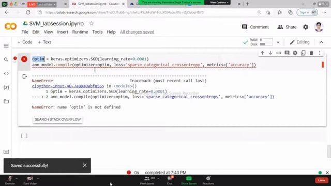Open View Options dropdown
This screenshot has width=331, height=186.
click(219, 3)
